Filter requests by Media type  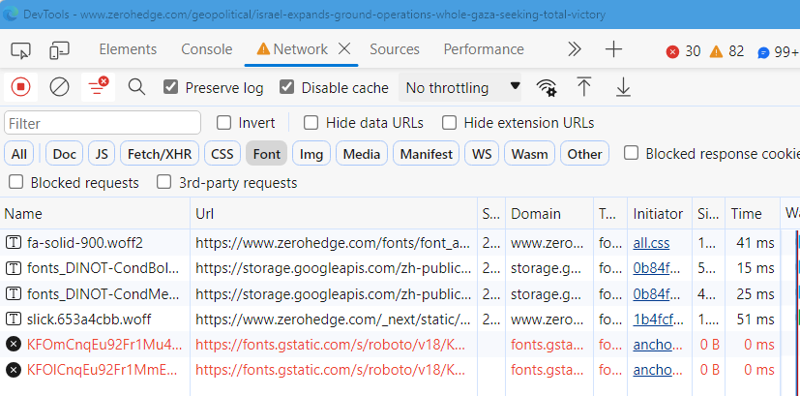click(361, 154)
